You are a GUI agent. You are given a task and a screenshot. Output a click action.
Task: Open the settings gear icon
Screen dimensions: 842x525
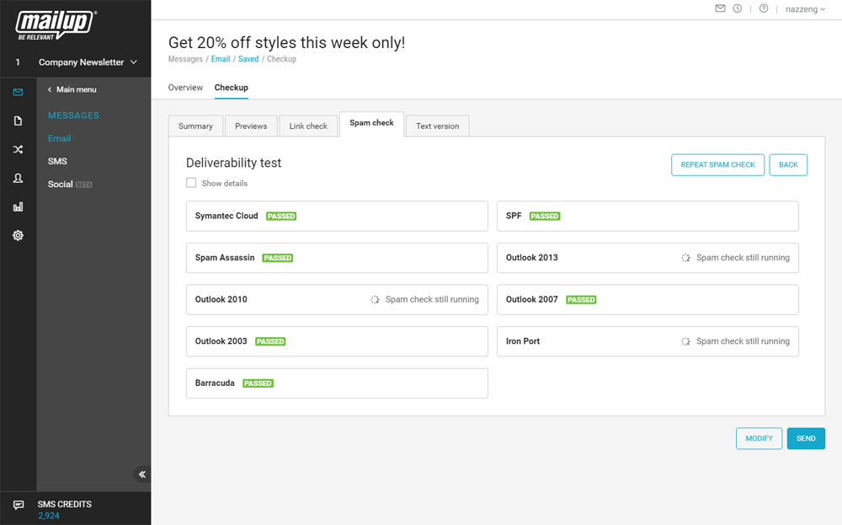tap(18, 235)
